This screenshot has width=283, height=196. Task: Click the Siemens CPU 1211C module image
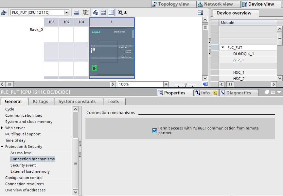pyautogui.click(x=112, y=52)
